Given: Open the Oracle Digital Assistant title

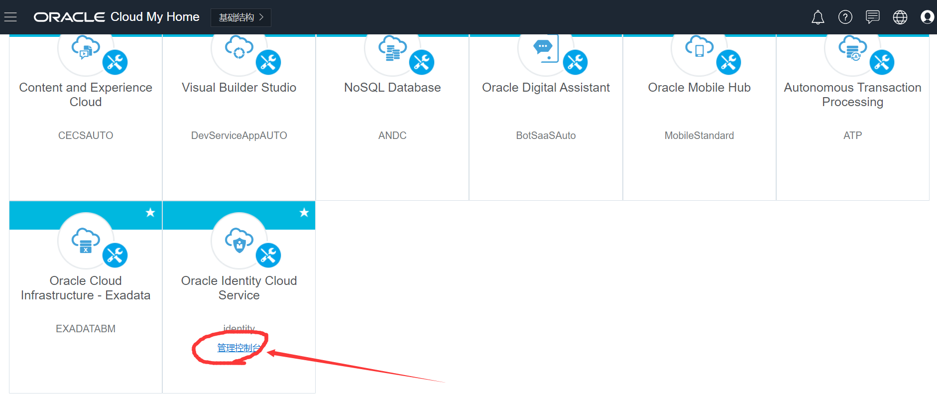Looking at the screenshot, I should coord(546,88).
